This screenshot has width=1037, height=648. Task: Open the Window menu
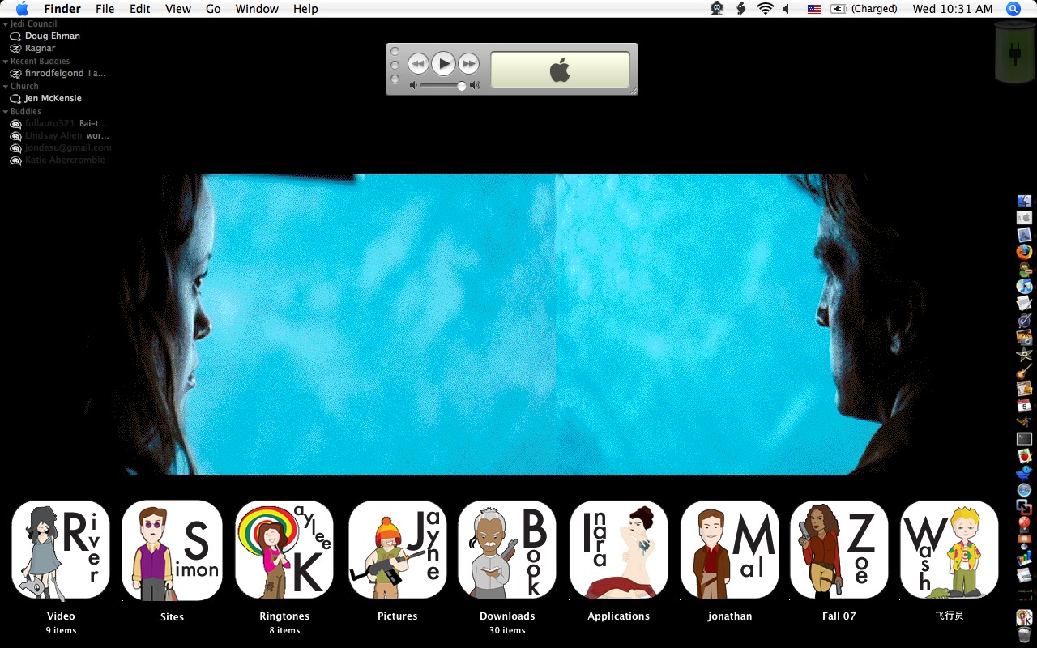click(x=257, y=9)
